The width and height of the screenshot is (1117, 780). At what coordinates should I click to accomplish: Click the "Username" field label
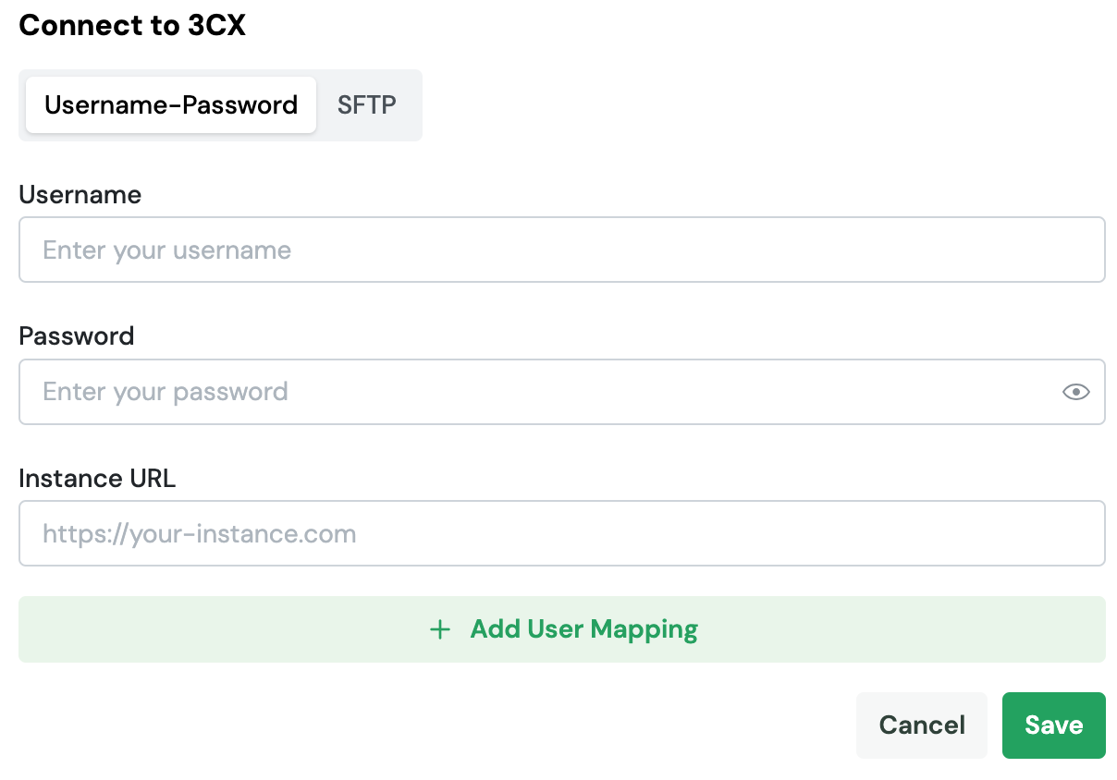tap(80, 194)
